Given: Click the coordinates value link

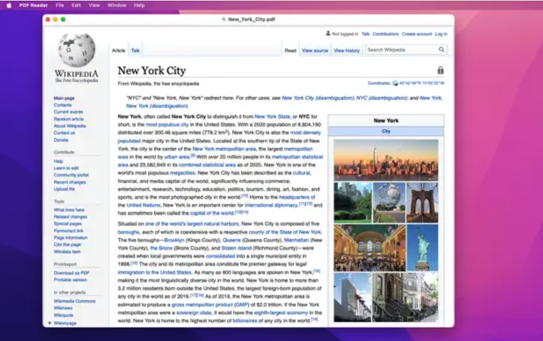Looking at the screenshot, I should [x=421, y=83].
